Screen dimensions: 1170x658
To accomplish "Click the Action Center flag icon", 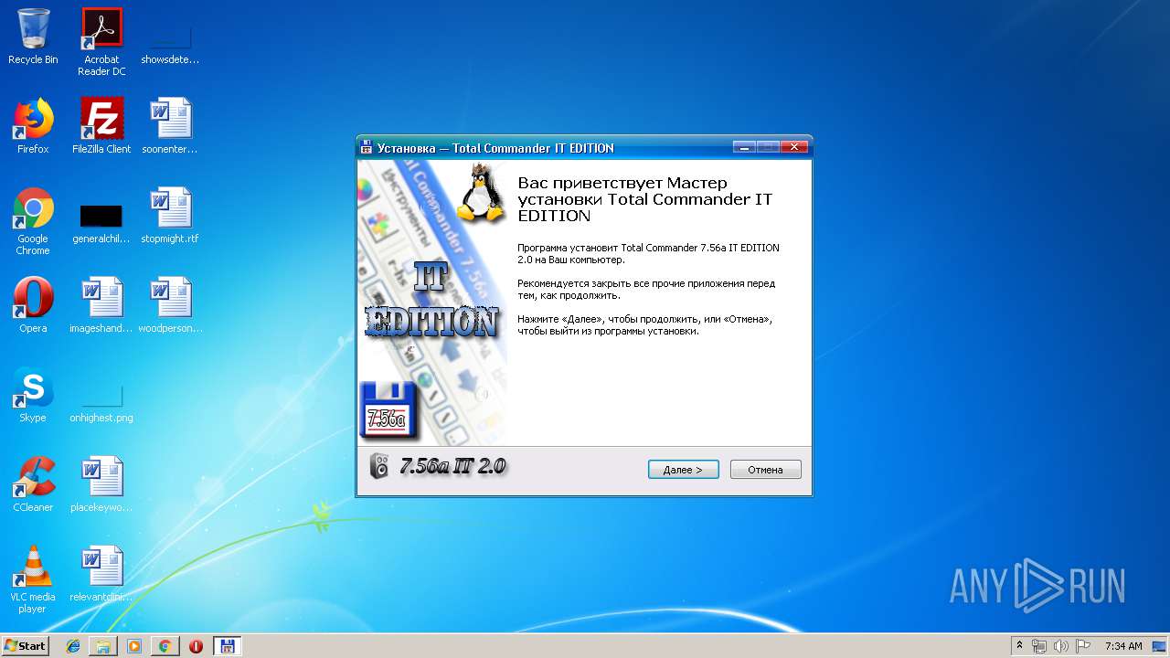I will pyautogui.click(x=1083, y=646).
